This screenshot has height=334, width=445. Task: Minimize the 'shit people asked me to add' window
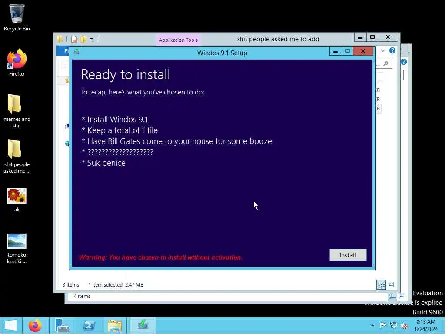[x=360, y=37]
